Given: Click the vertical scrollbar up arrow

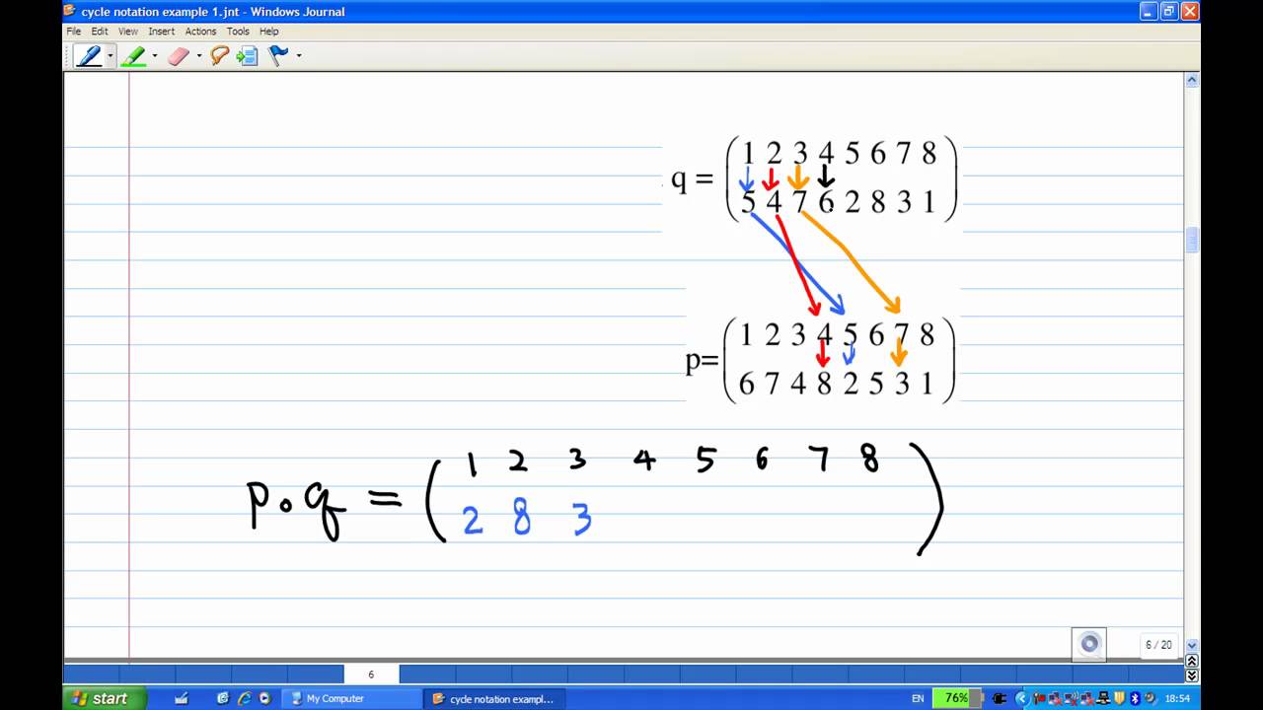Looking at the screenshot, I should (1192, 81).
